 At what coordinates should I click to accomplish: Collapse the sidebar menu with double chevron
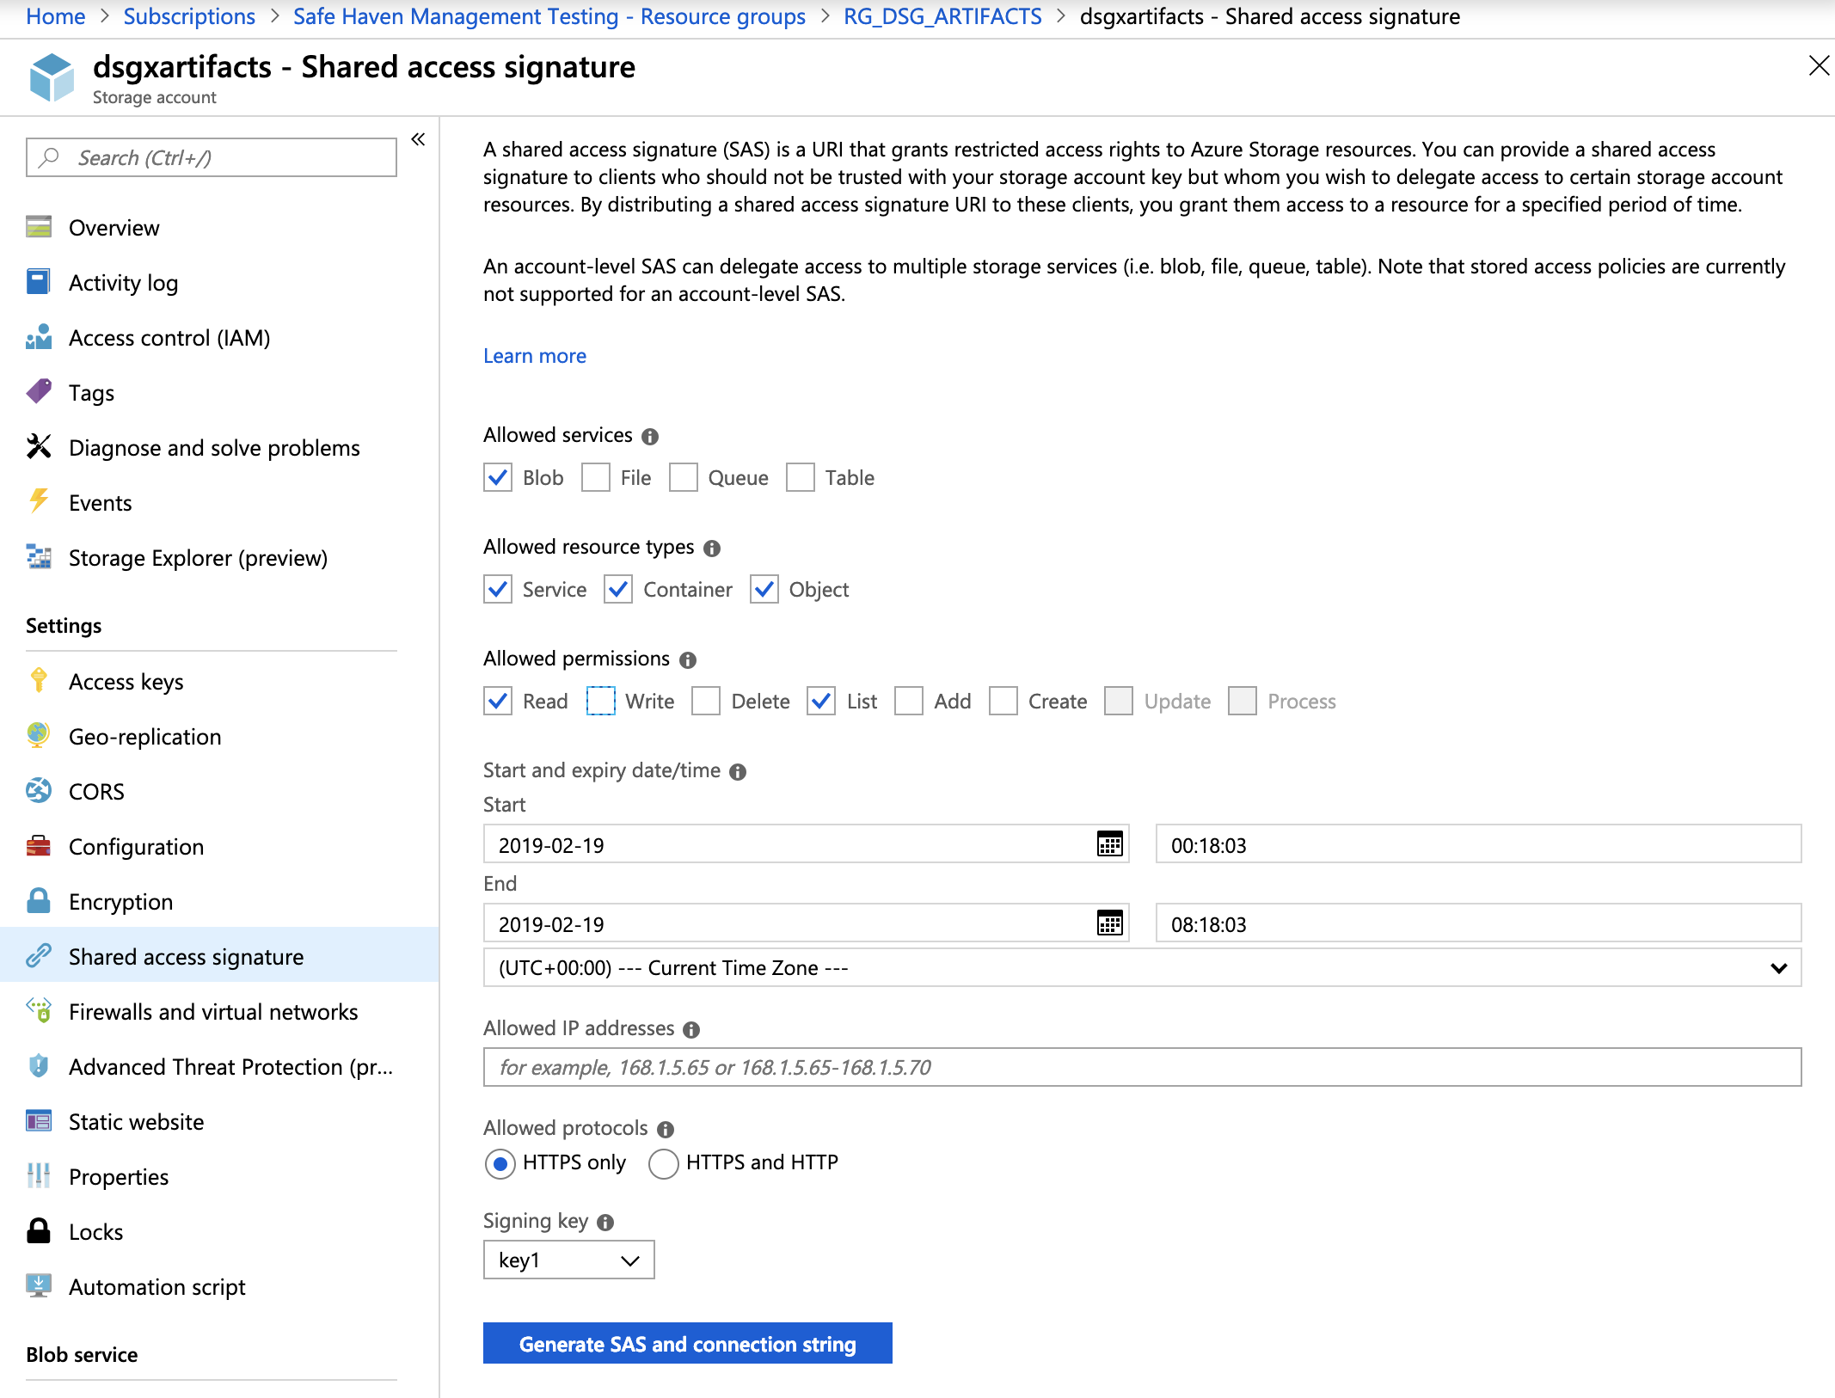tap(418, 139)
